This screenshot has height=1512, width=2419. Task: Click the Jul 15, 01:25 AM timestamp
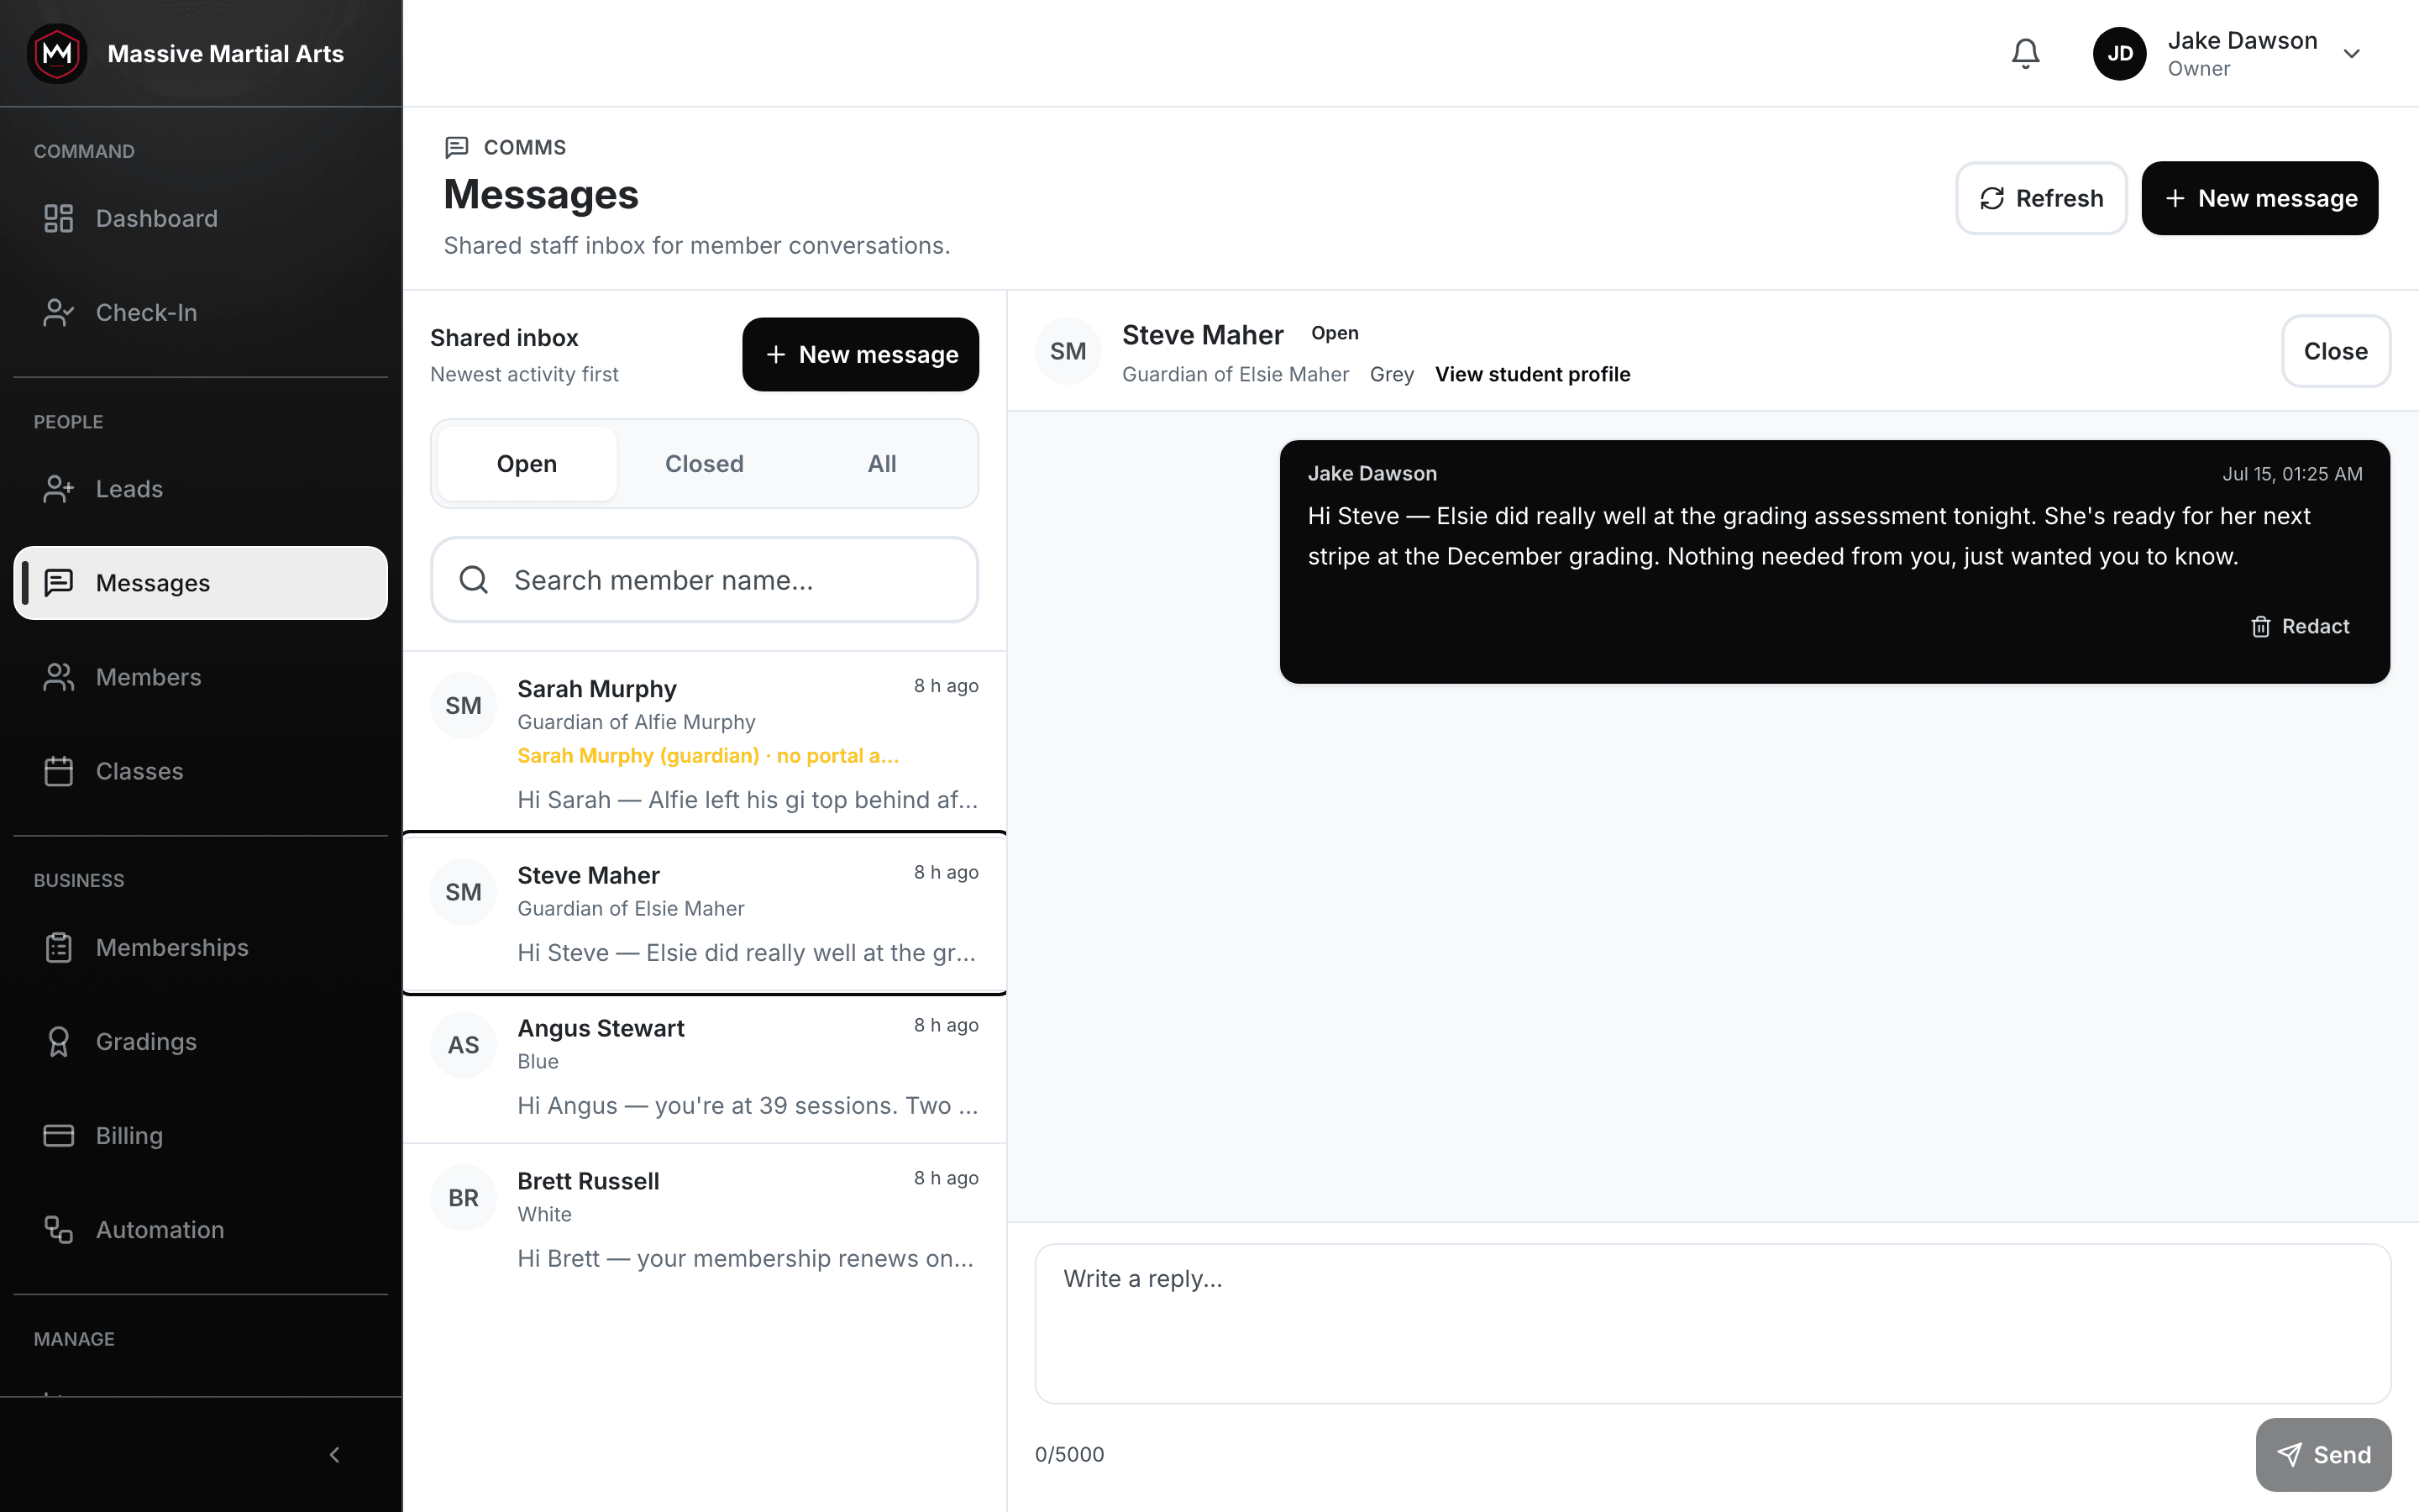[x=2292, y=474]
